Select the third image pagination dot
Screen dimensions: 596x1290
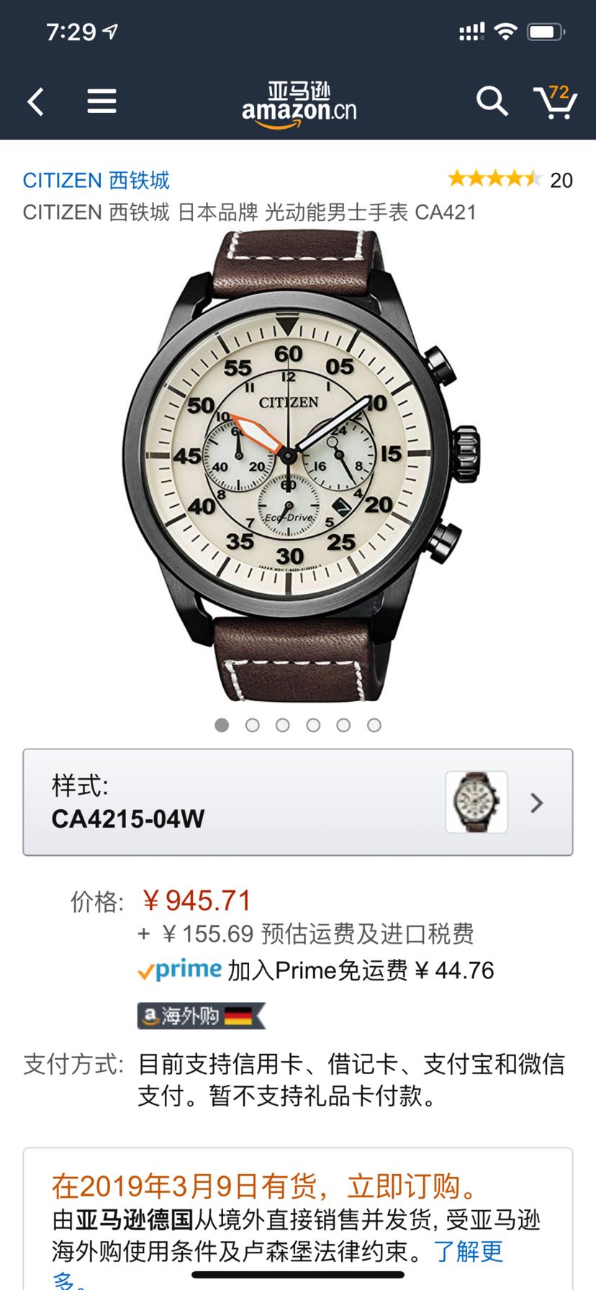click(282, 725)
